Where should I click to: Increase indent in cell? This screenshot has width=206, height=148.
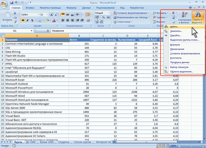click(x=82, y=20)
